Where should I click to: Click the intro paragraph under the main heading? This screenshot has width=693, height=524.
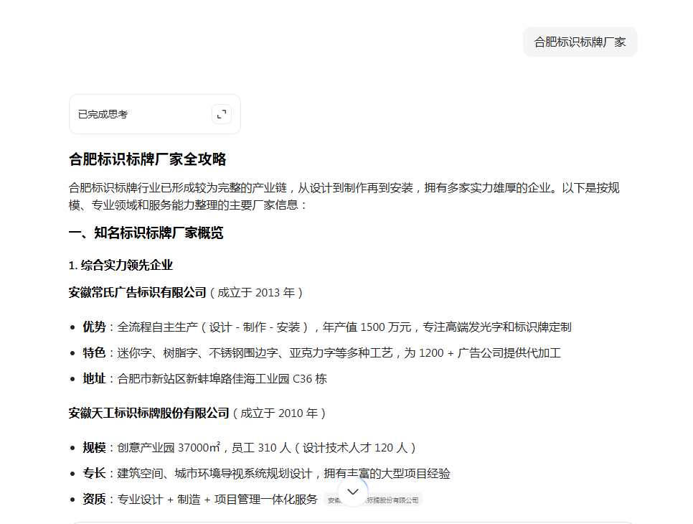click(x=344, y=195)
